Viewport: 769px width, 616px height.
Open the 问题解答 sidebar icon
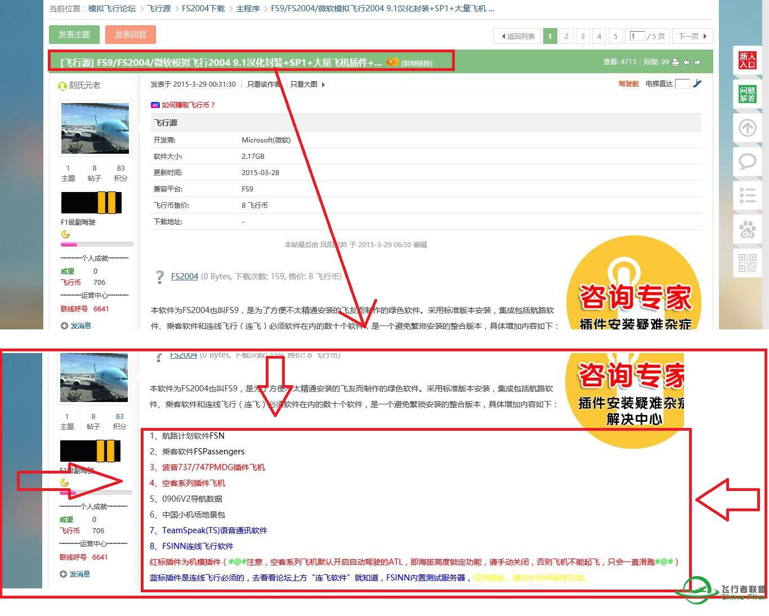point(748,94)
